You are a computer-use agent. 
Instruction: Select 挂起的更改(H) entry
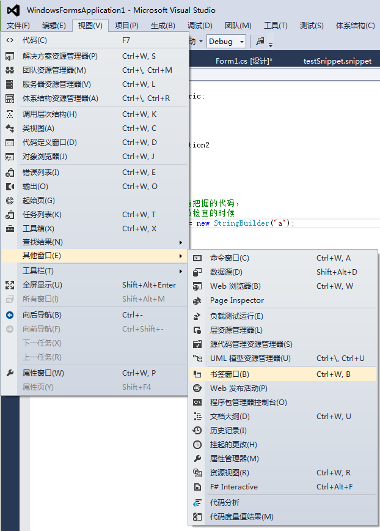click(283, 445)
